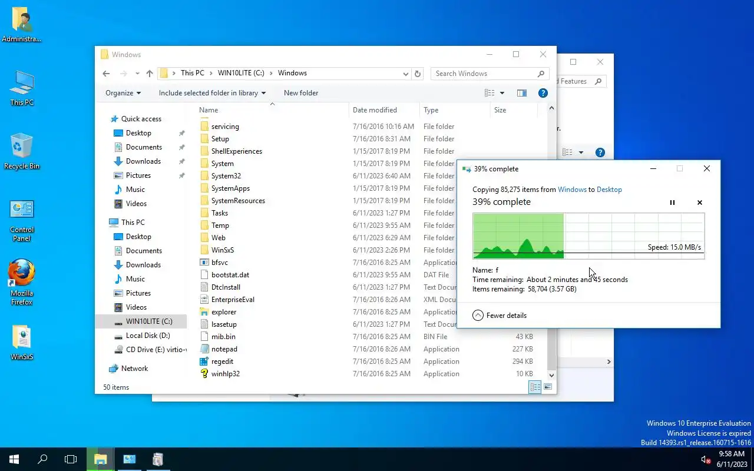The height and width of the screenshot is (471, 754).
Task: Expand the chevron after WIN10LITE (C:) in address bar
Action: [272, 73]
